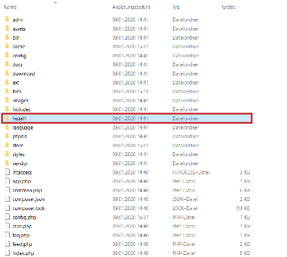Click the 6 KB size of common.php
Image resolution: width=287 pixels, height=257 pixels.
pyautogui.click(x=245, y=190)
